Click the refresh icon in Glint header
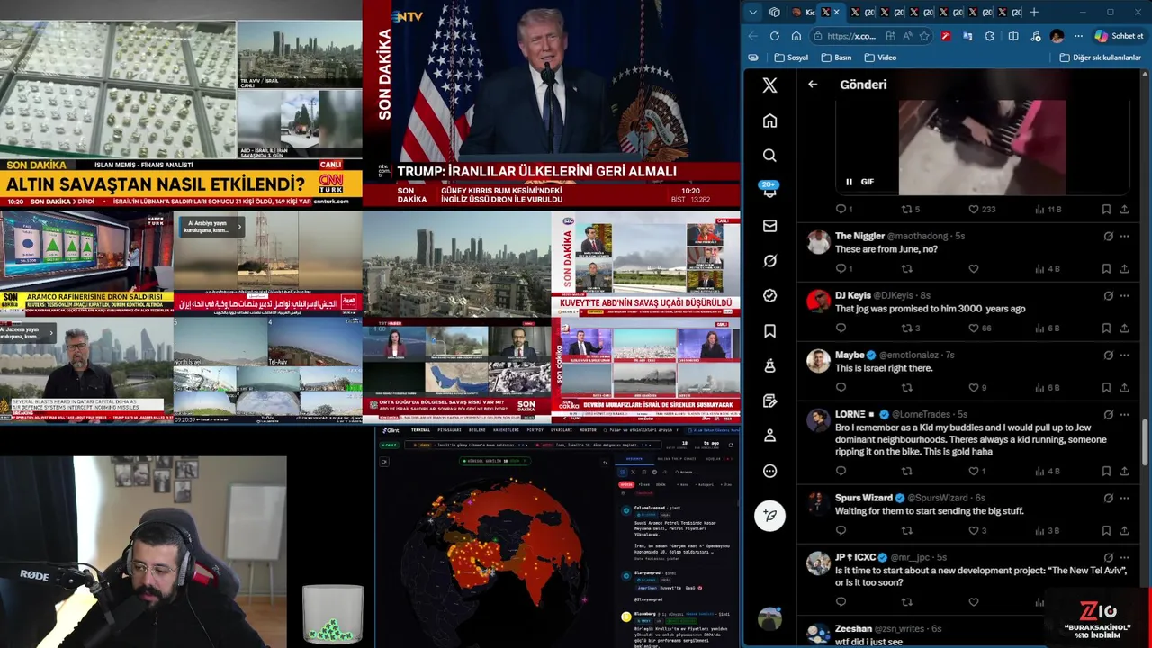 tap(731, 444)
